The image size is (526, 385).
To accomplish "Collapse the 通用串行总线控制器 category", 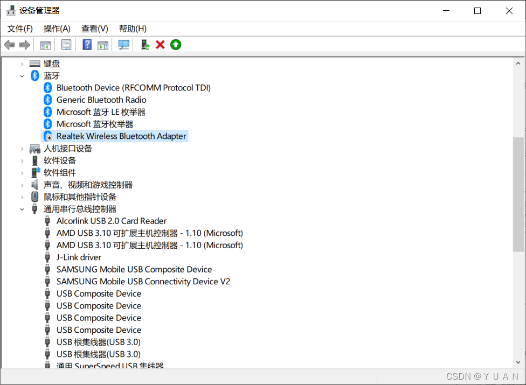I will point(22,208).
